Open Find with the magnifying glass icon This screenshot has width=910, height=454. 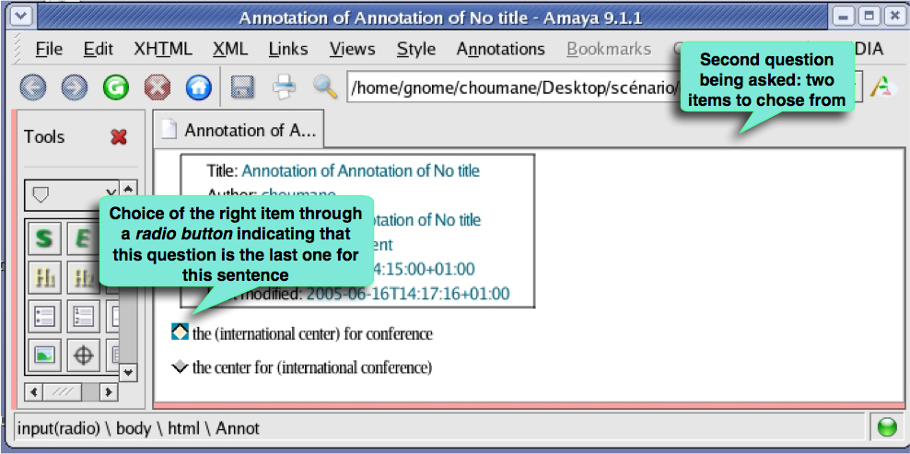[325, 87]
